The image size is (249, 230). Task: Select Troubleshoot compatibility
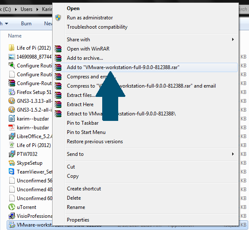(x=145, y=27)
